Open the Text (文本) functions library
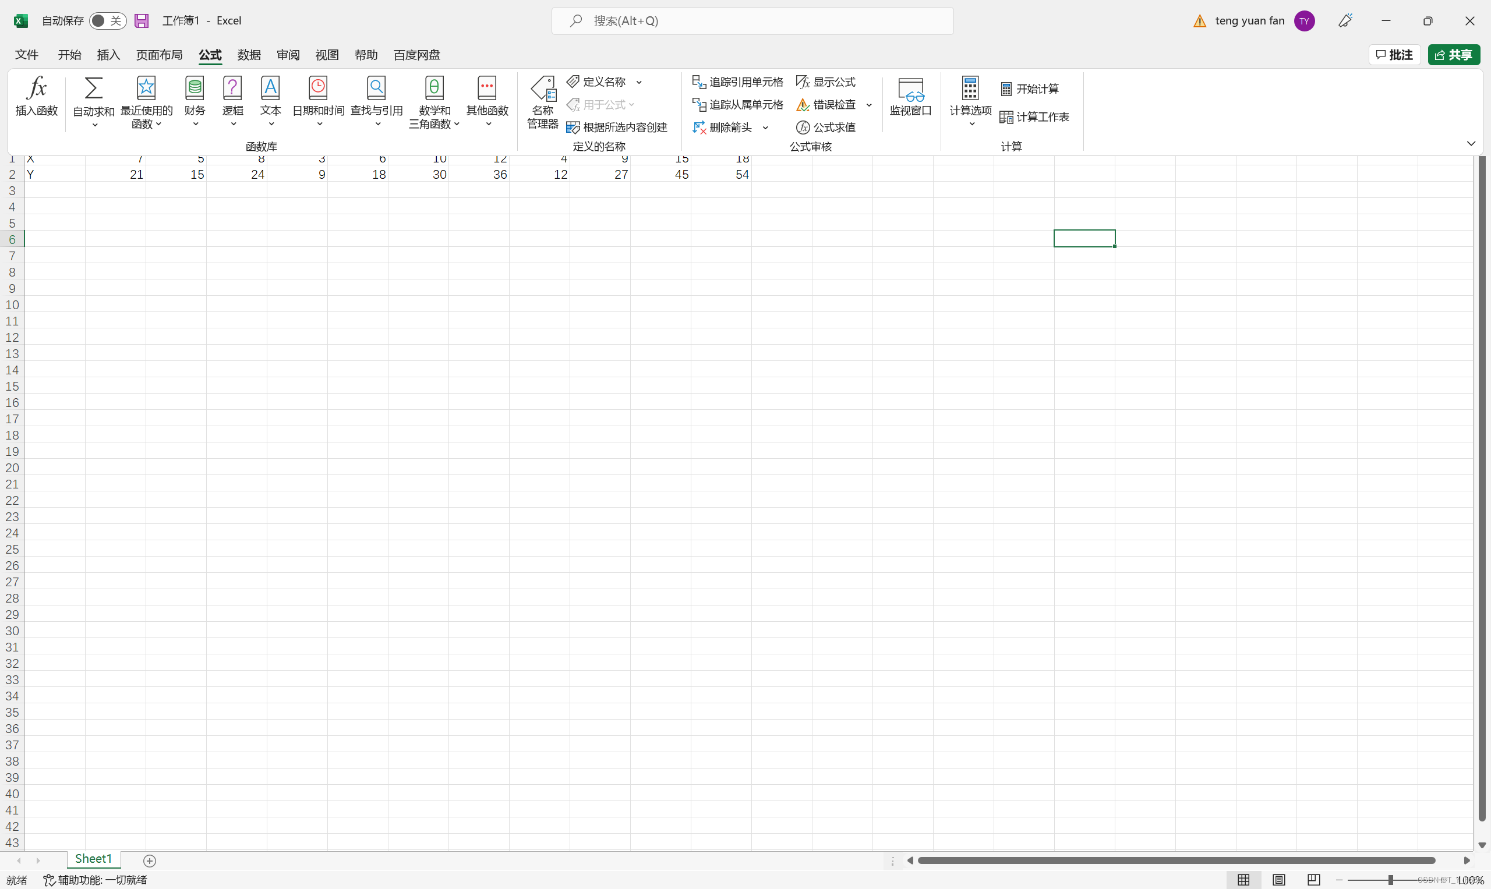 (x=270, y=102)
